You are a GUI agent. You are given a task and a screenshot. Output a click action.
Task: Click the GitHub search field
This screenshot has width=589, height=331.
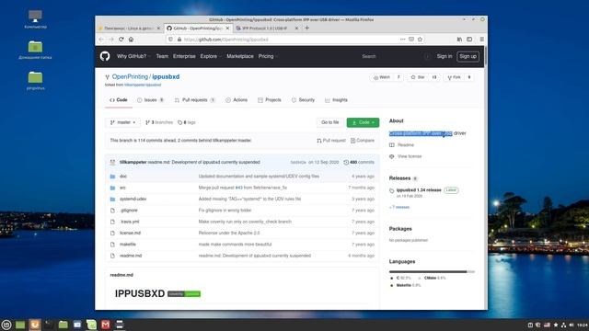tap(395, 56)
